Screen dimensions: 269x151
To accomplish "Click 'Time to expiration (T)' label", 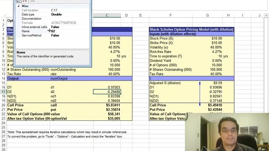I will (166, 56).
